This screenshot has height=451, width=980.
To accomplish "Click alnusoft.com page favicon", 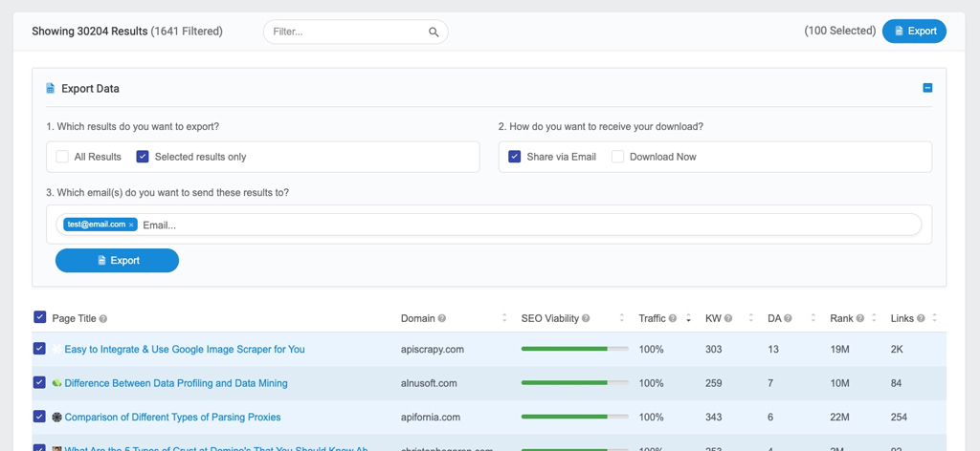I will 56,383.
